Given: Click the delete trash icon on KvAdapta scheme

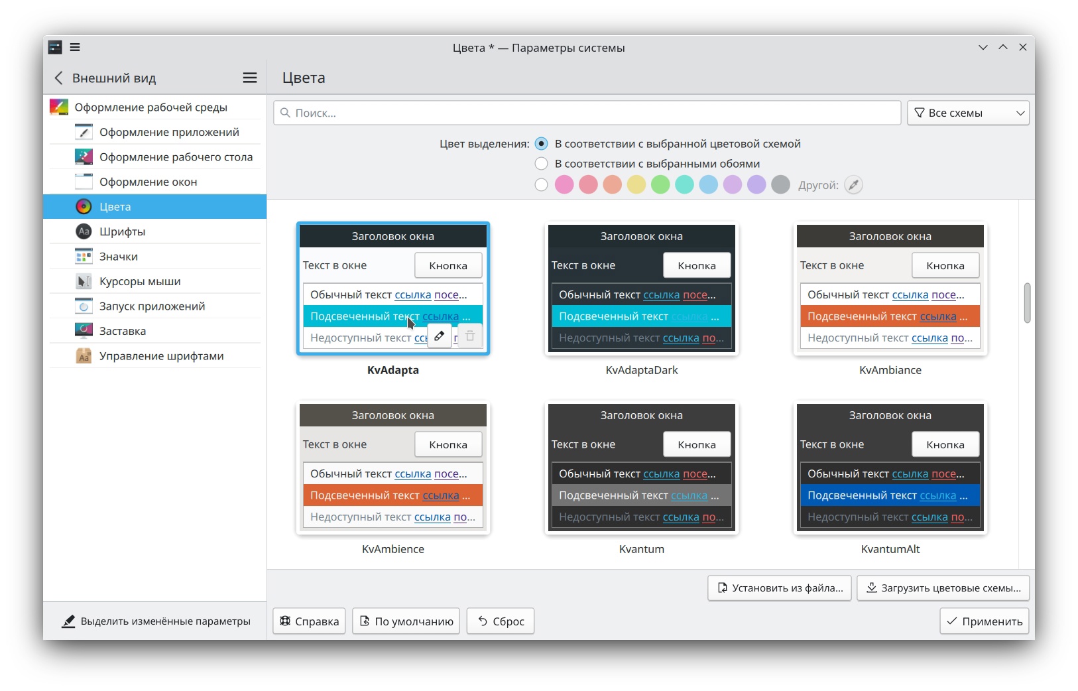Looking at the screenshot, I should 470,336.
